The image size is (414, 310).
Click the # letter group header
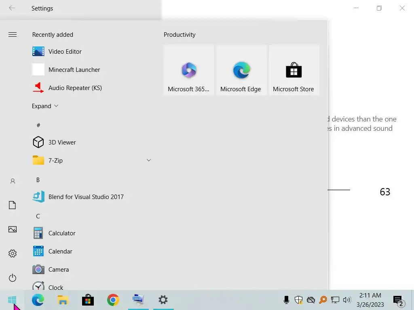38,125
